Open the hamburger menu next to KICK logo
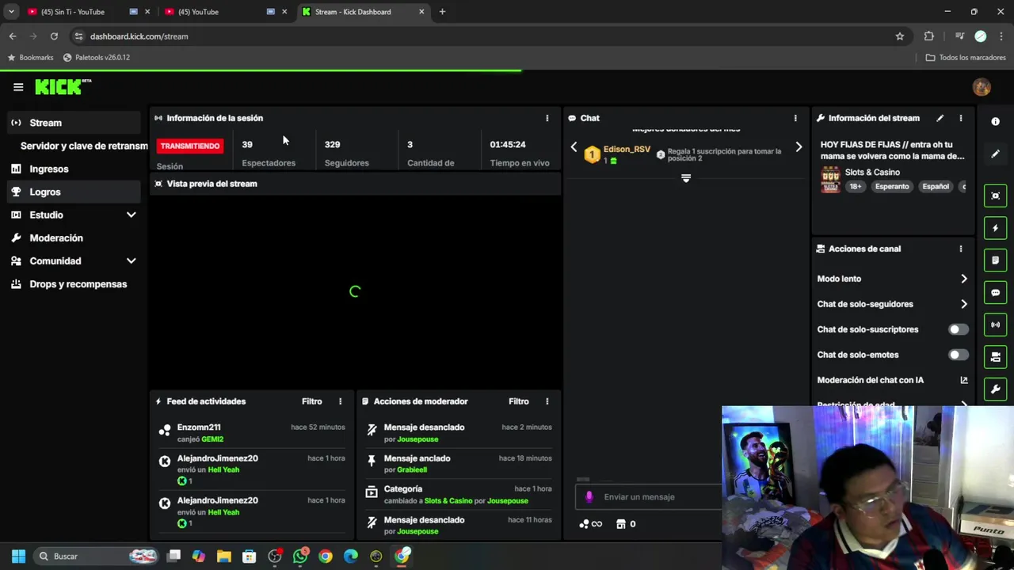This screenshot has width=1014, height=570. pyautogui.click(x=18, y=87)
